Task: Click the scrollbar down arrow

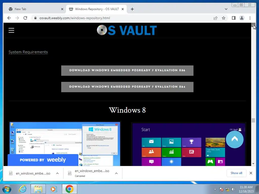Action: [x=253, y=164]
